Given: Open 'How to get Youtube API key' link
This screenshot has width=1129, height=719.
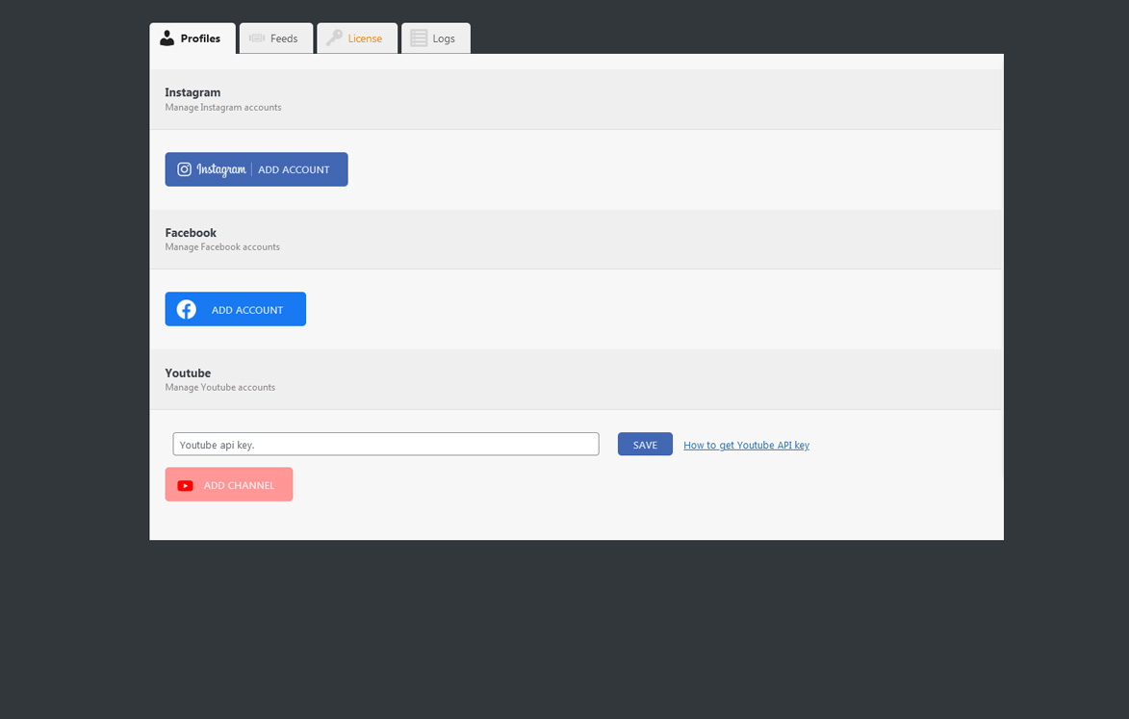Looking at the screenshot, I should coord(746,446).
